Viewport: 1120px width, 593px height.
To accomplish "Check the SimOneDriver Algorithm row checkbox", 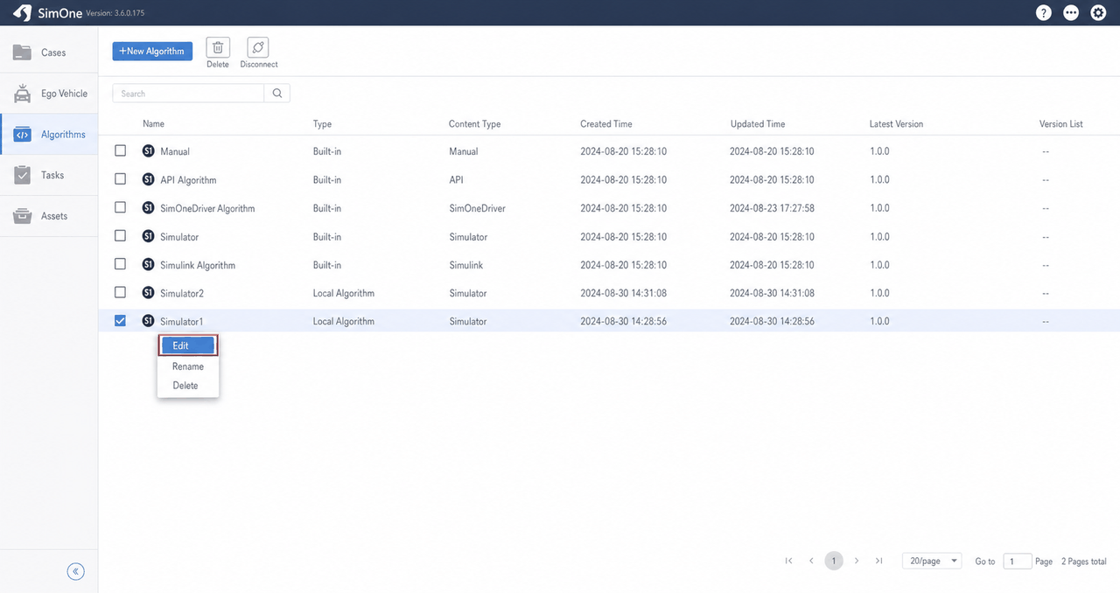I will point(121,207).
